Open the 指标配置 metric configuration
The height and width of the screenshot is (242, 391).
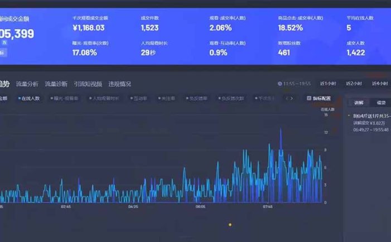point(319,98)
